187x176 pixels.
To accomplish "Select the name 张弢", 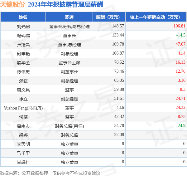I will tap(23, 81).
